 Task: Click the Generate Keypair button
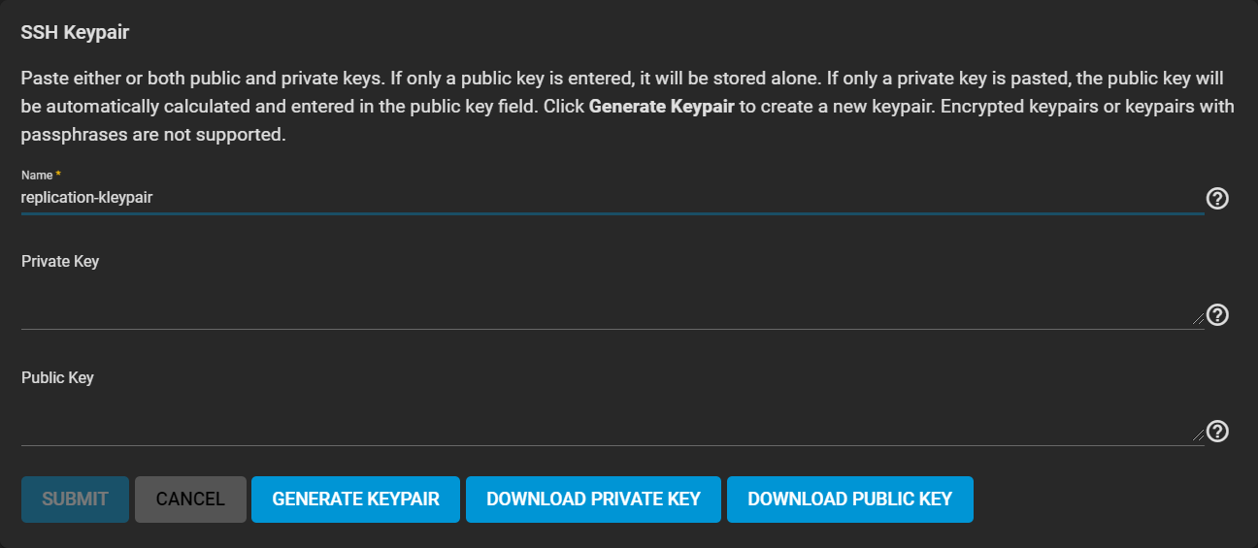355,500
